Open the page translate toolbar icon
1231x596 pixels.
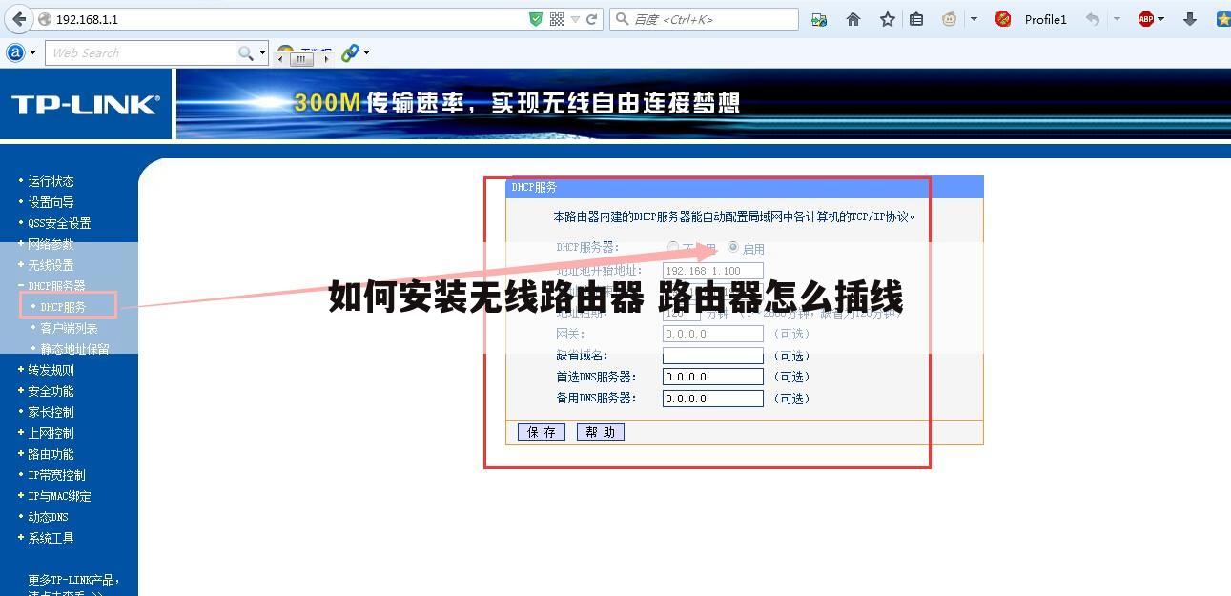pos(819,19)
